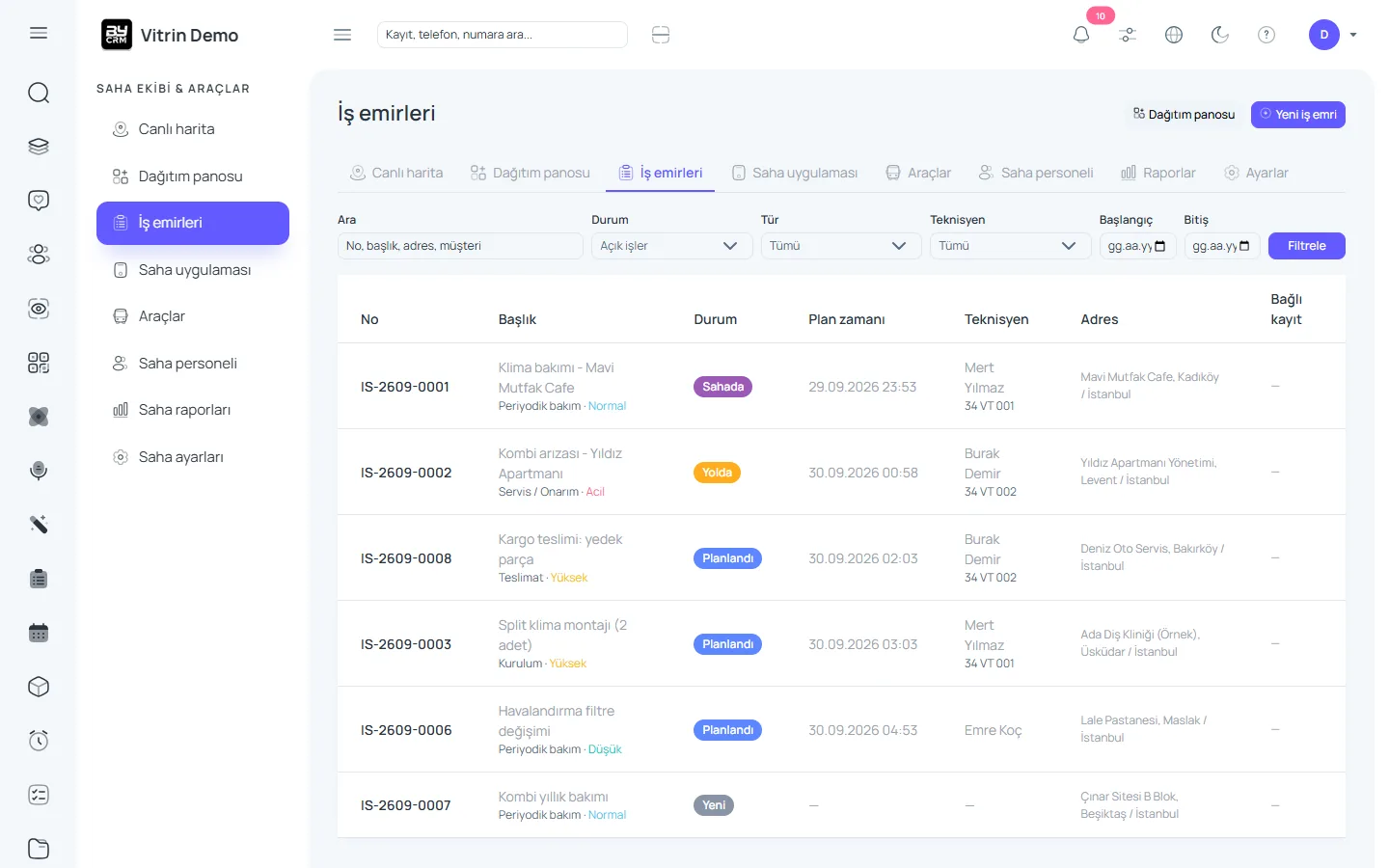This screenshot has height=868, width=1389.
Task: Click the Yeni iş emri button
Action: tap(1298, 115)
